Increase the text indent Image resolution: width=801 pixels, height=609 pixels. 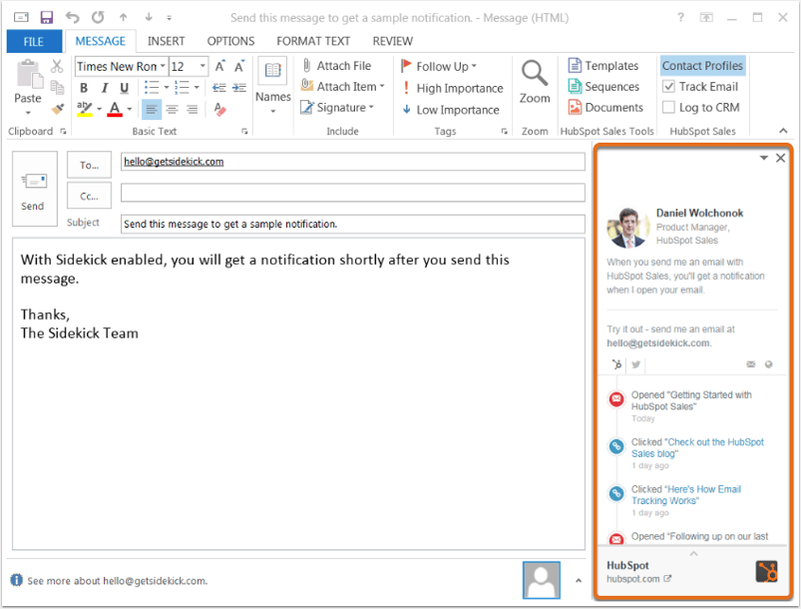coord(239,88)
